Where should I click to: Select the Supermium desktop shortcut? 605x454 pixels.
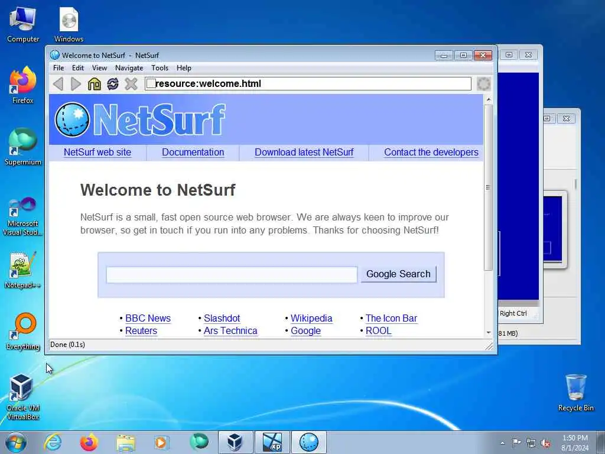tap(23, 147)
